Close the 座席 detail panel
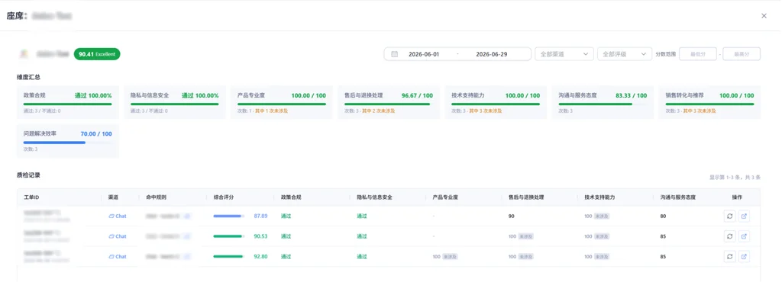 (x=764, y=16)
